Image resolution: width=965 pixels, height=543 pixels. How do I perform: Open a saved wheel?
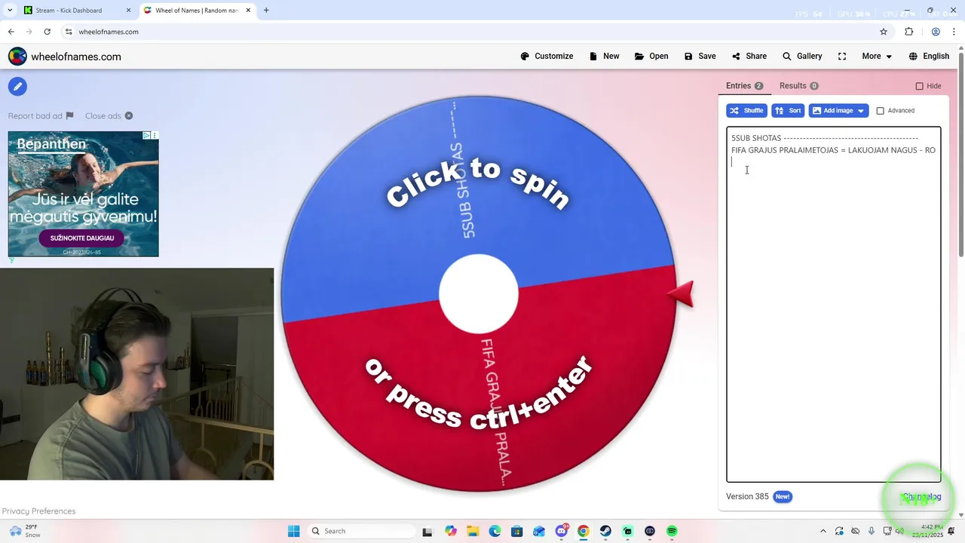click(x=651, y=57)
